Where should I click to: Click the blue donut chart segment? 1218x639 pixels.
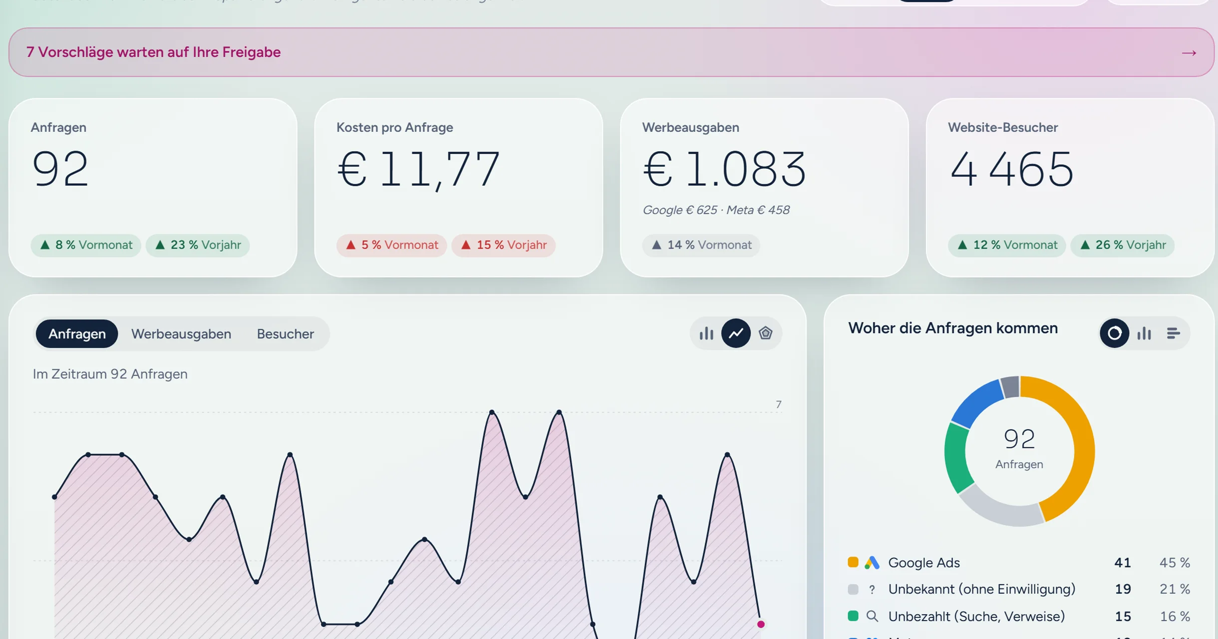click(976, 403)
